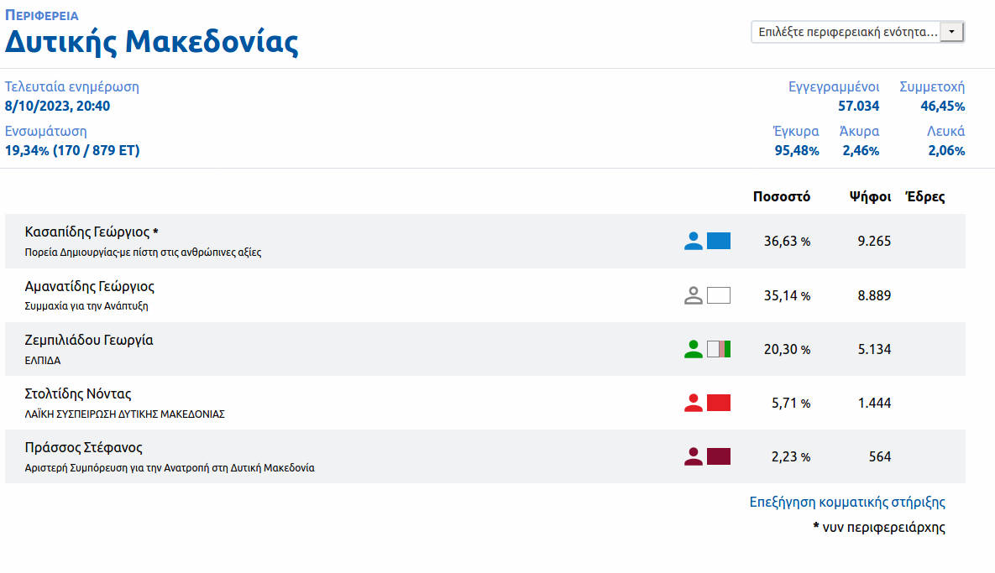The height and width of the screenshot is (573, 995).
Task: Click the maroon party swatch for Πράσσος
Action: point(719,456)
